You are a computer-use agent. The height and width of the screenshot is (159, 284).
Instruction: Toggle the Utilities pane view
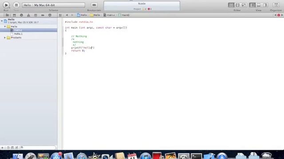click(x=265, y=5)
